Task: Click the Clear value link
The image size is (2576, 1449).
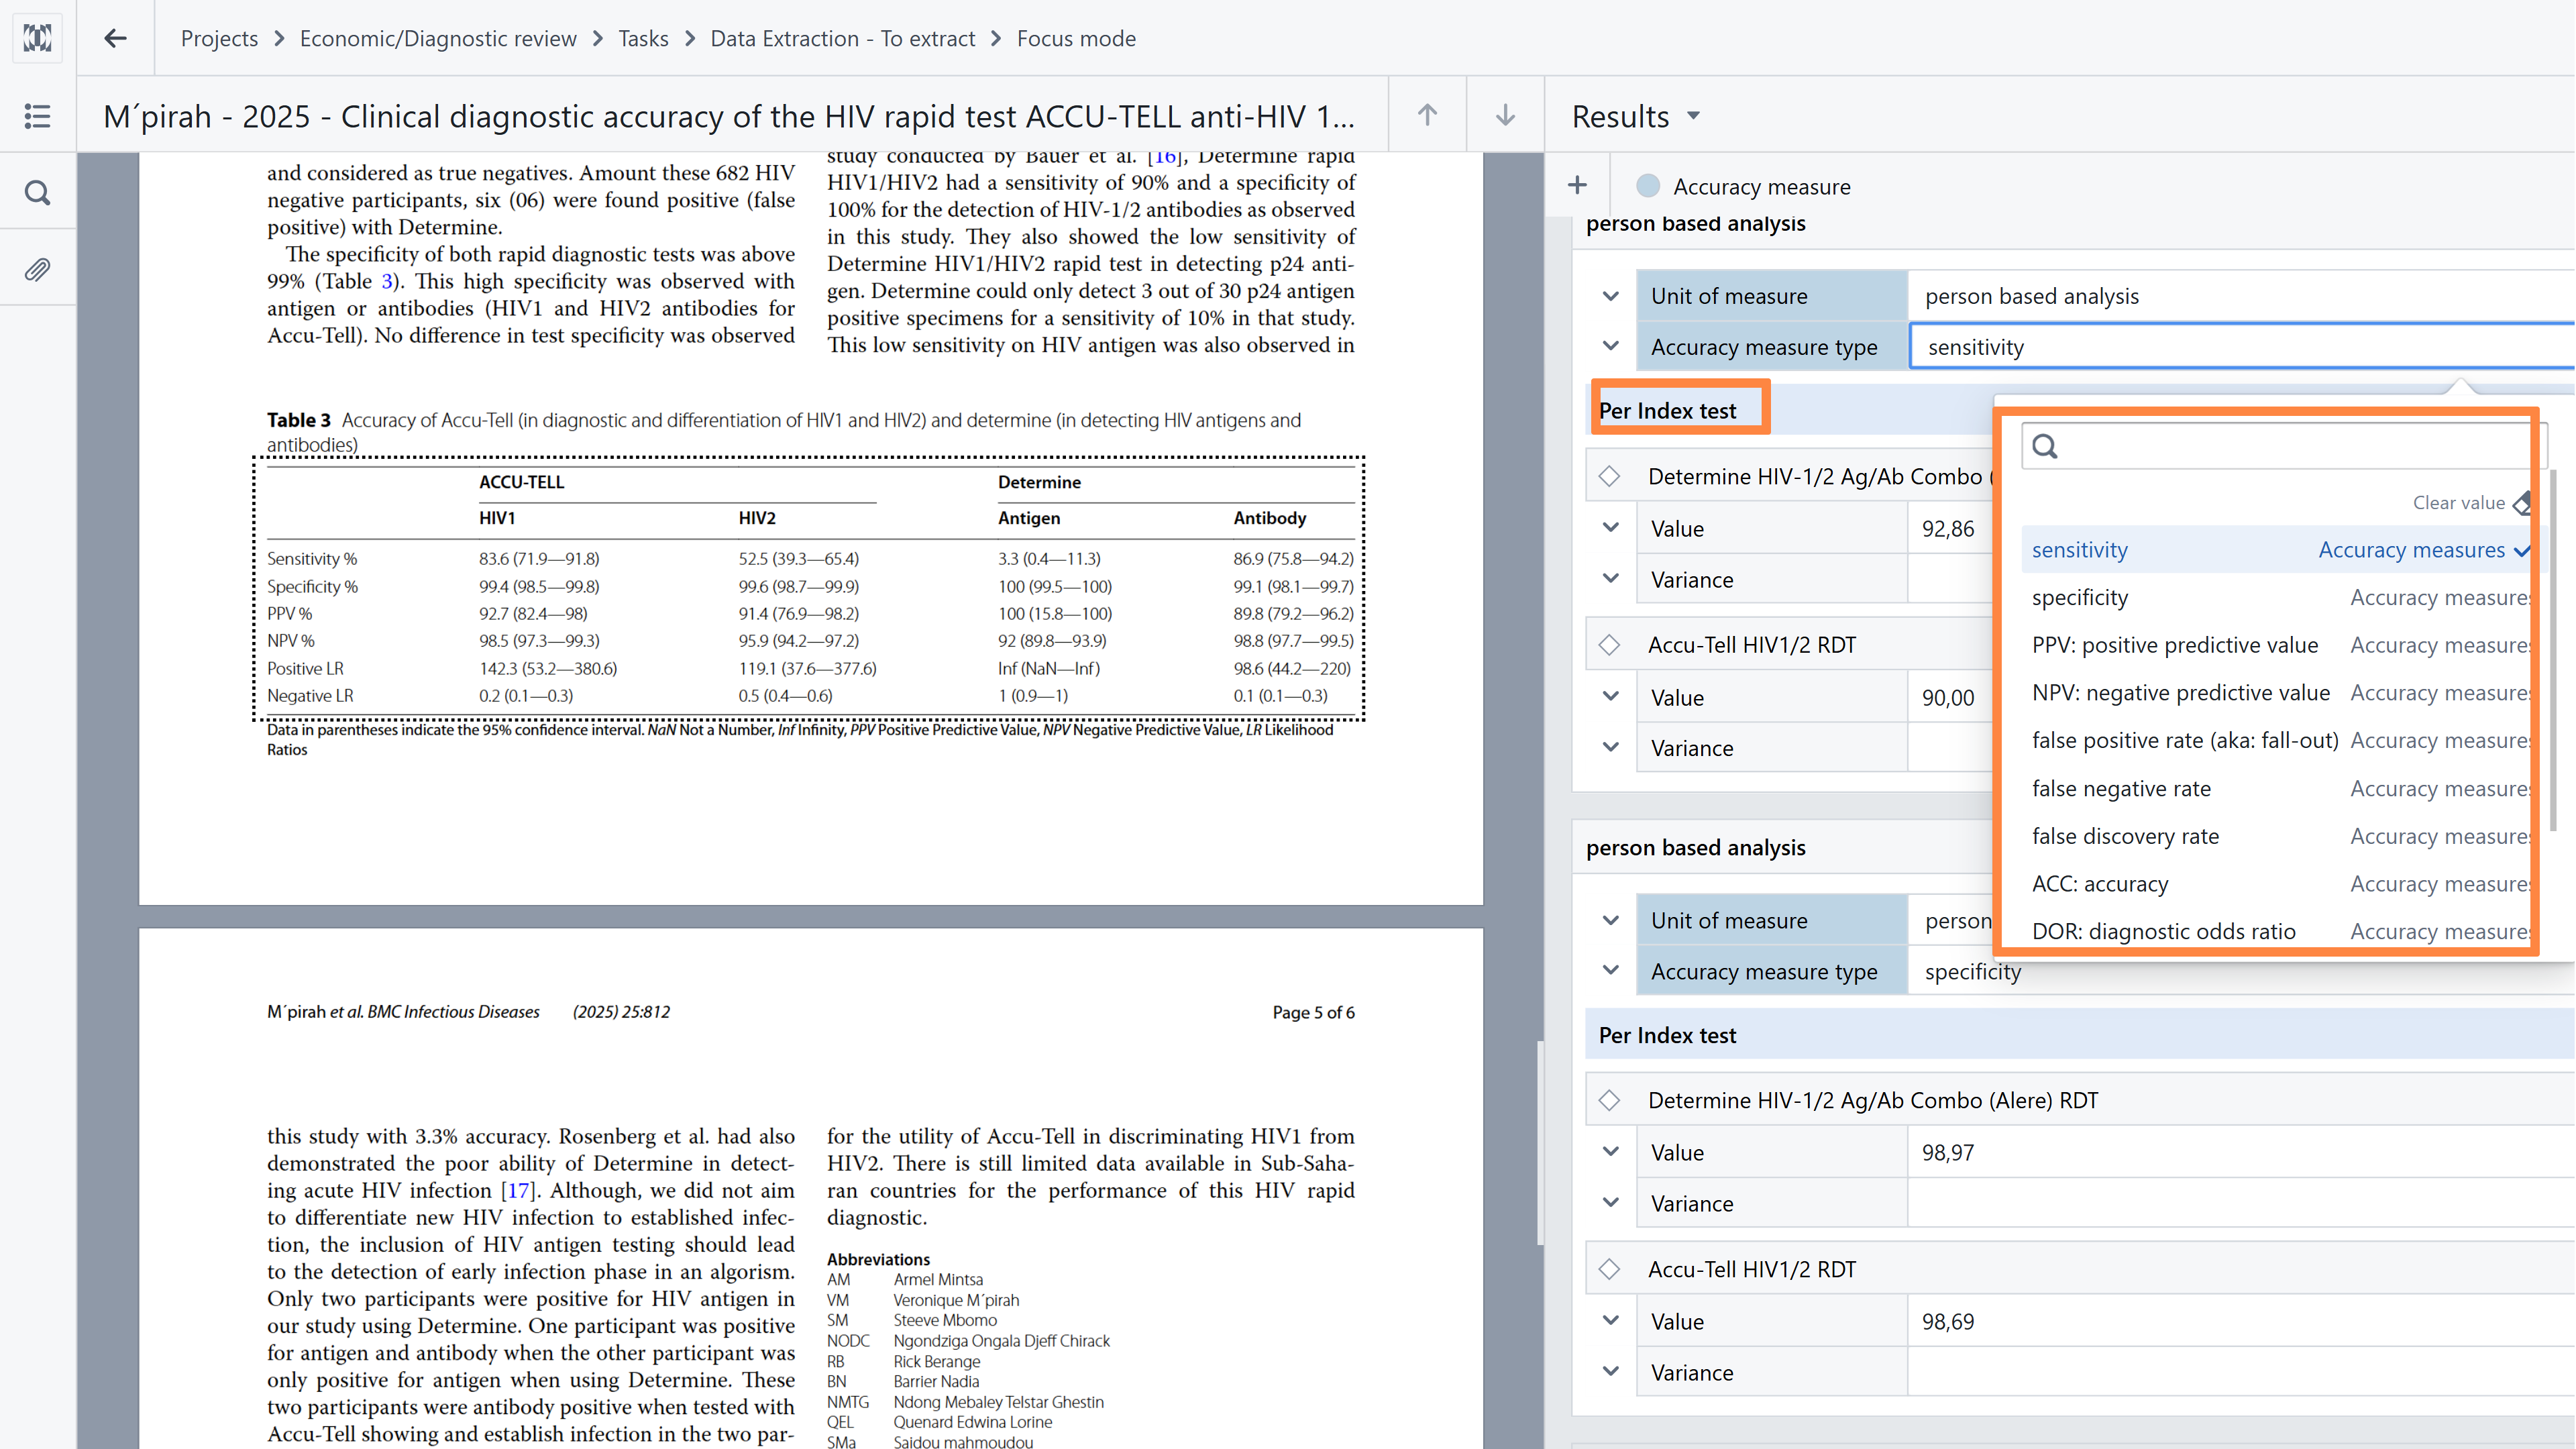Action: pyautogui.click(x=2458, y=503)
